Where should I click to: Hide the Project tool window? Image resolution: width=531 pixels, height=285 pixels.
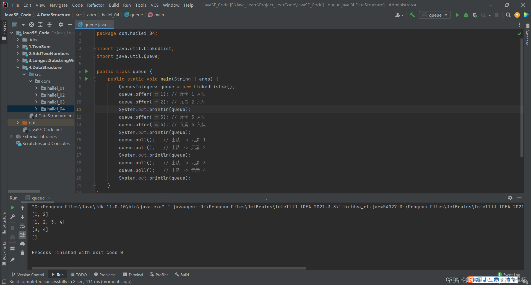pos(70,25)
